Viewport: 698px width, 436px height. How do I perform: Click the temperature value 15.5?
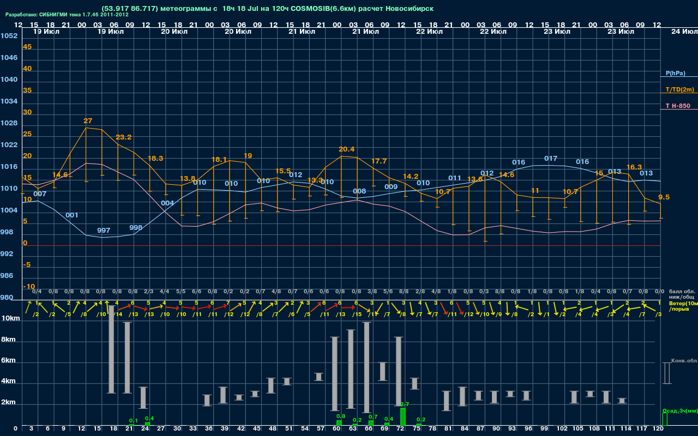pyautogui.click(x=283, y=171)
